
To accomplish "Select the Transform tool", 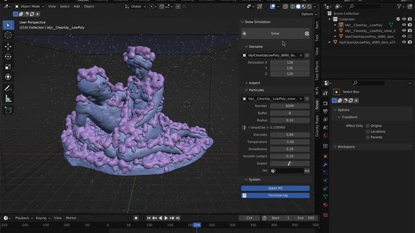I will tap(8, 76).
